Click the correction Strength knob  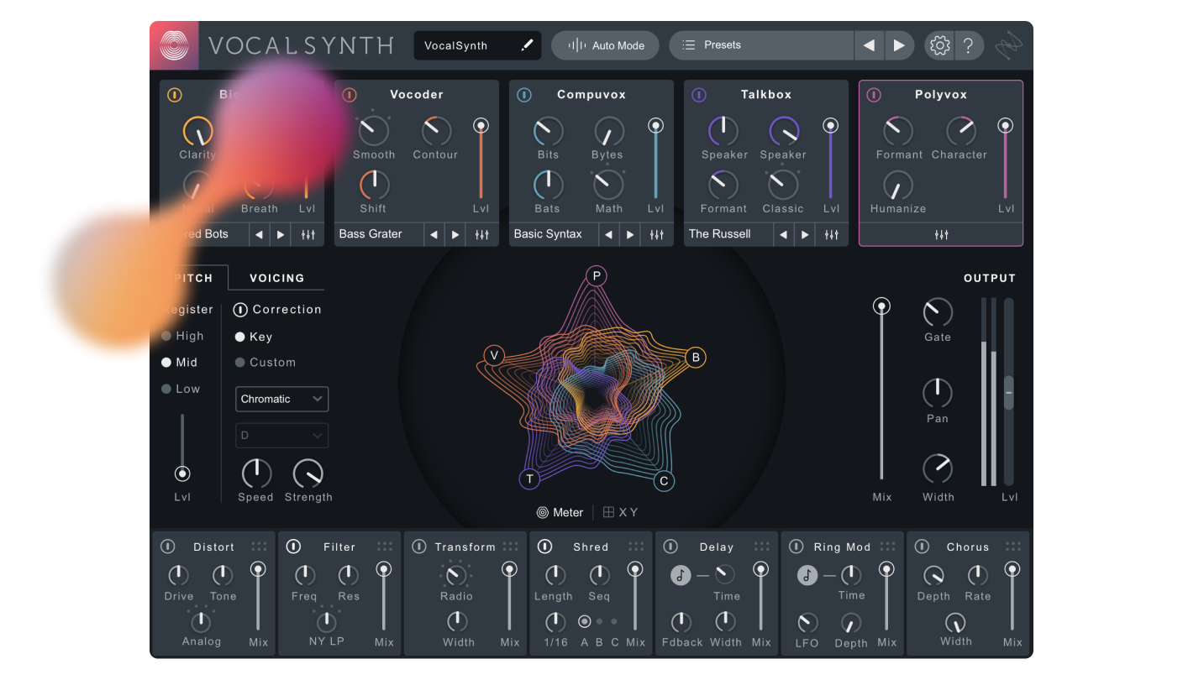[x=308, y=474]
